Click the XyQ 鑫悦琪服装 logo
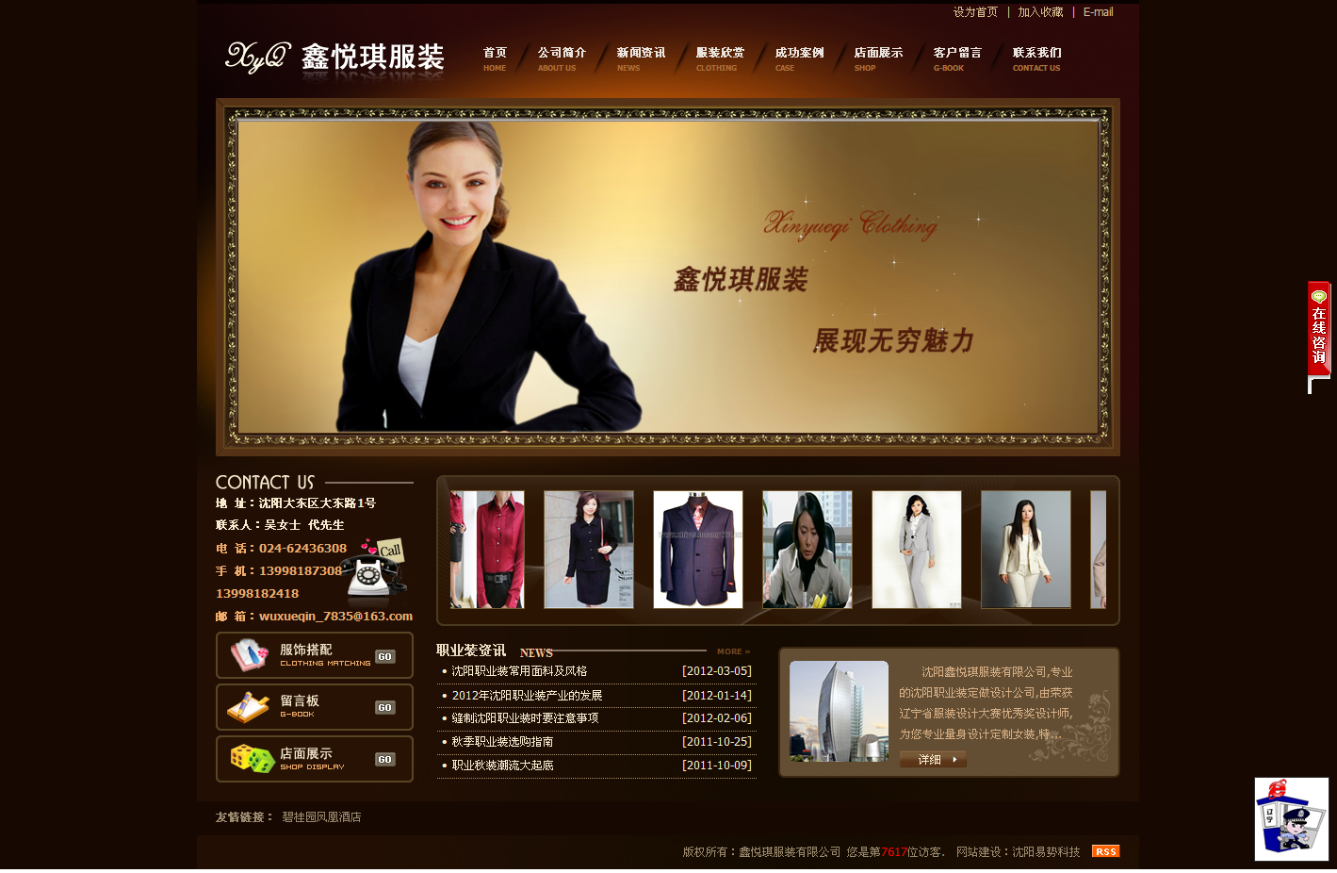The image size is (1337, 873). (x=334, y=58)
